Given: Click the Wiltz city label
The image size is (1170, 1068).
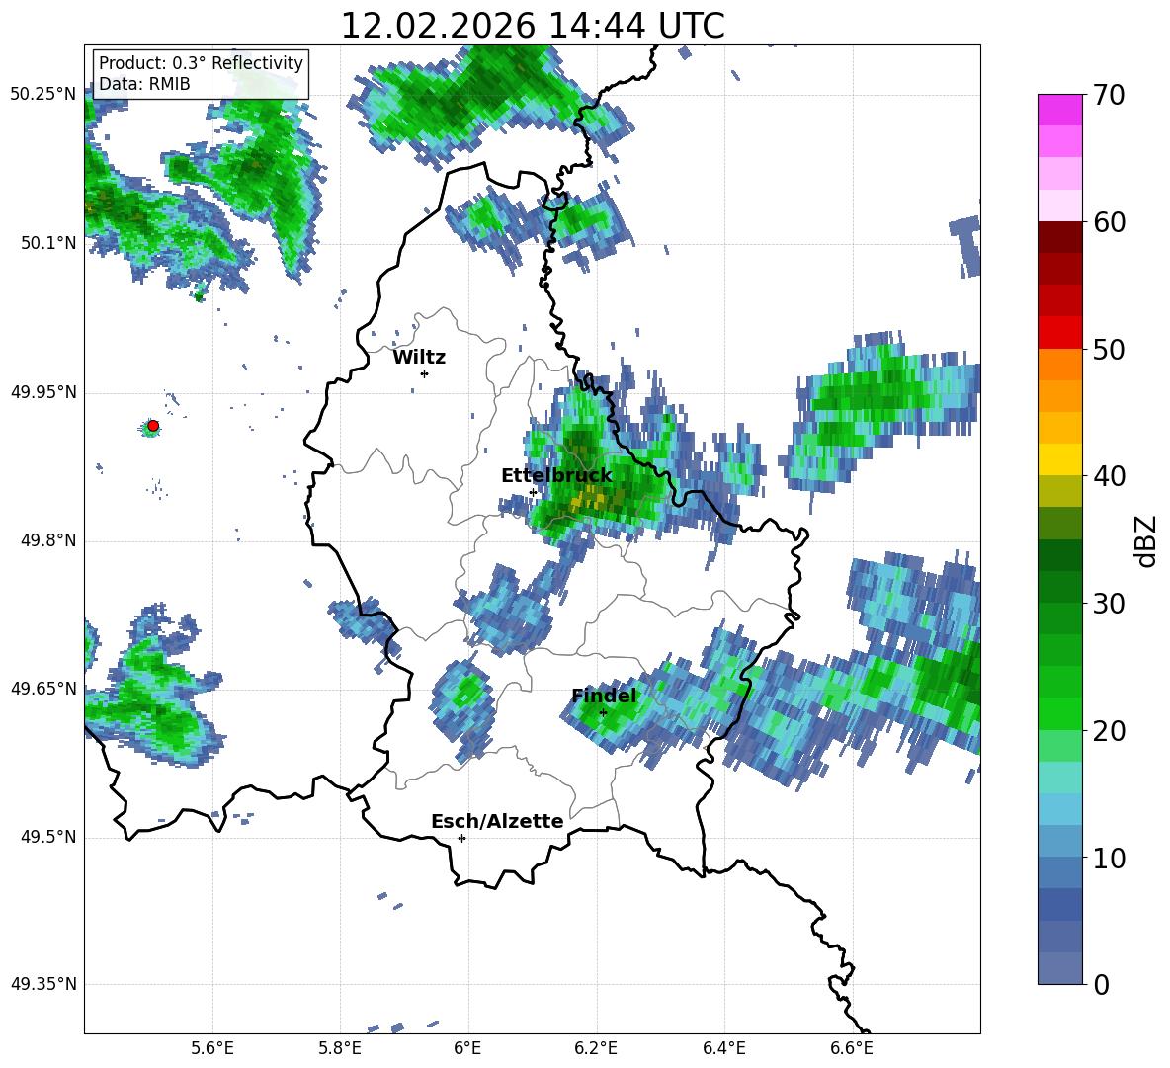Looking at the screenshot, I should [x=419, y=358].
